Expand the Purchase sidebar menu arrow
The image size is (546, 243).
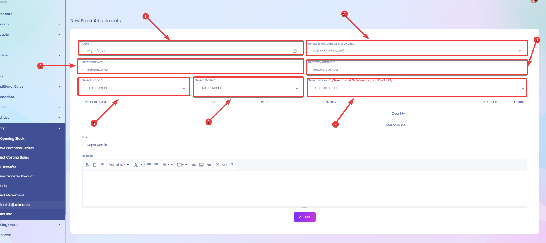[59, 118]
